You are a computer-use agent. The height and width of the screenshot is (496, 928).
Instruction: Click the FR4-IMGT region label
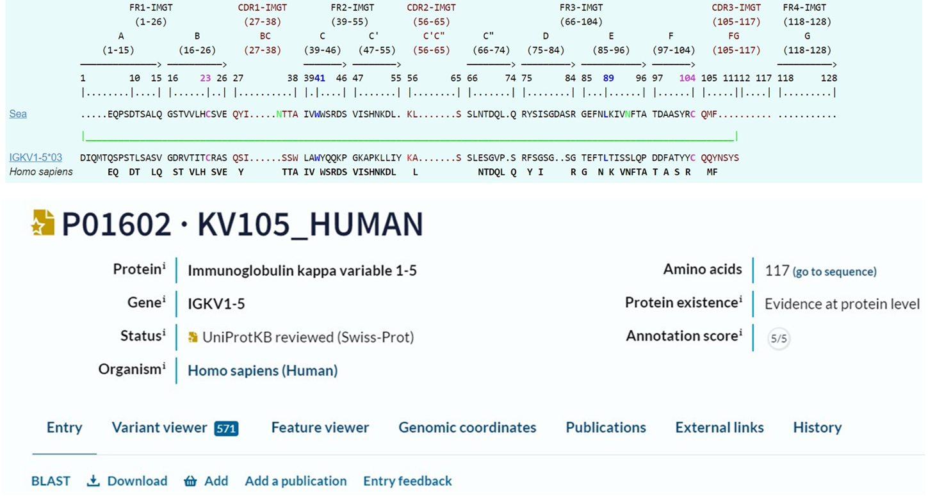pyautogui.click(x=805, y=8)
